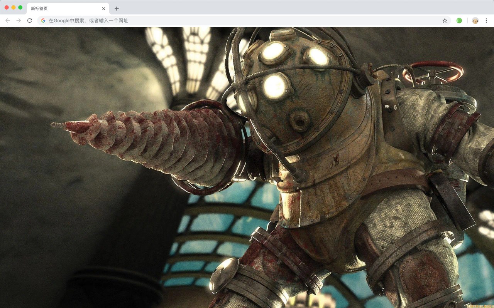Select the 新标签页 tab
494x308 pixels.
(x=68, y=8)
